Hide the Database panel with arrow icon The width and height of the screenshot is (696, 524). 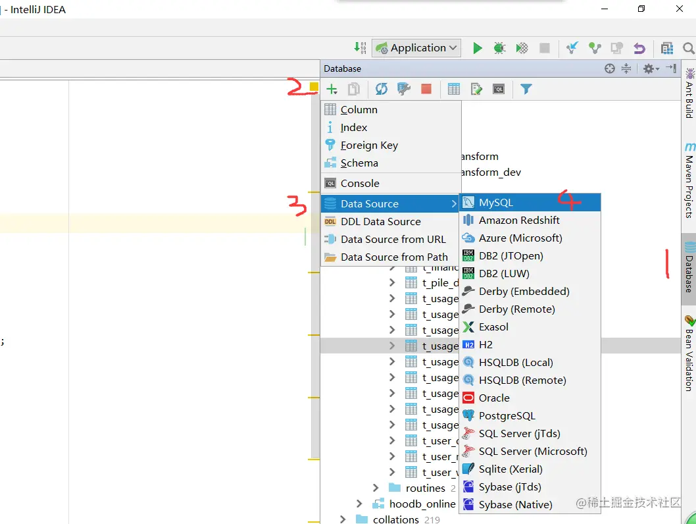click(671, 68)
